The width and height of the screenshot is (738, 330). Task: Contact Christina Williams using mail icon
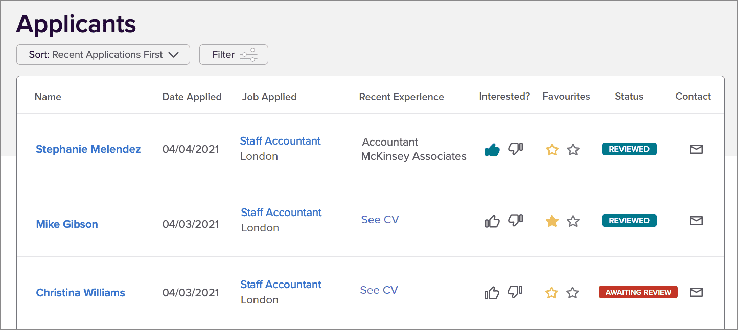[696, 292]
